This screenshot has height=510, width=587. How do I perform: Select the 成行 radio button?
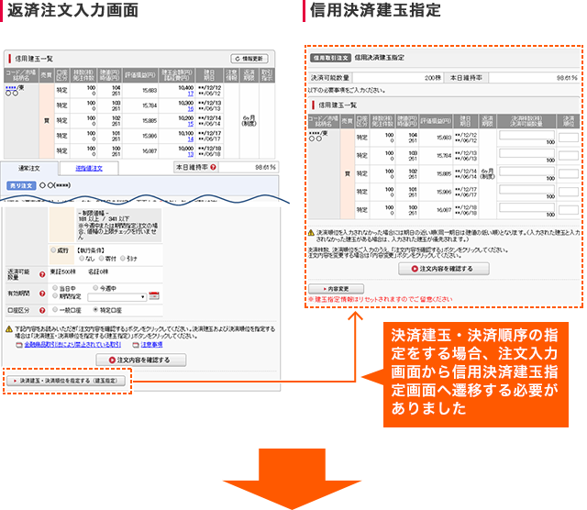(54, 249)
